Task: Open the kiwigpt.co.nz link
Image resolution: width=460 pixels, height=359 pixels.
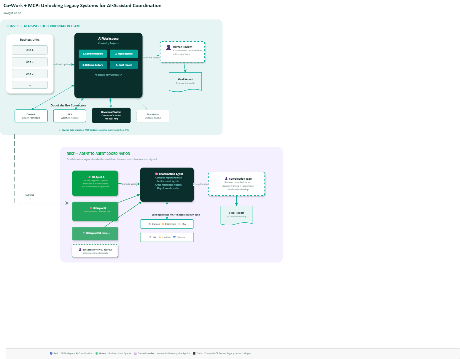Action: click(12, 13)
